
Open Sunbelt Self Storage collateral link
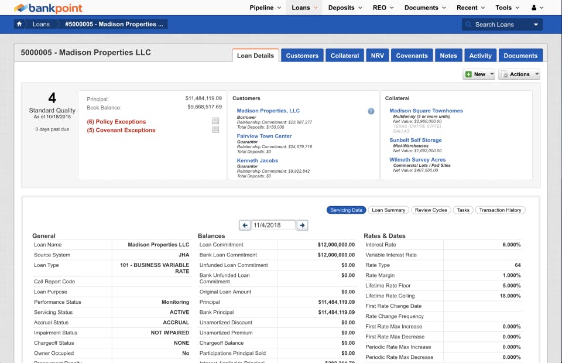416,140
